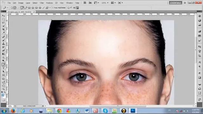This screenshot has height=114, width=203.
Task: Select the Gradient tool
Action: [3, 54]
